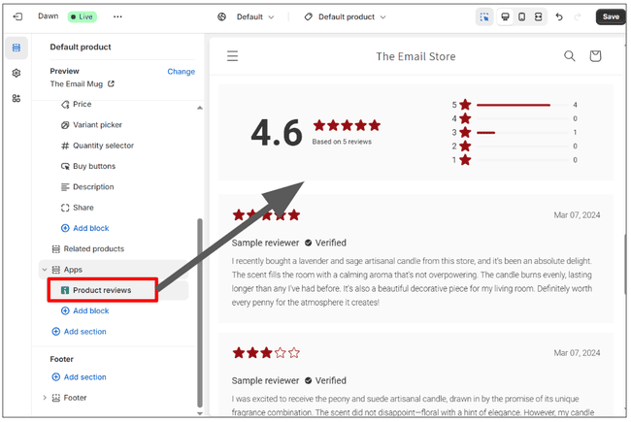Click the Undo arrow

(x=560, y=16)
